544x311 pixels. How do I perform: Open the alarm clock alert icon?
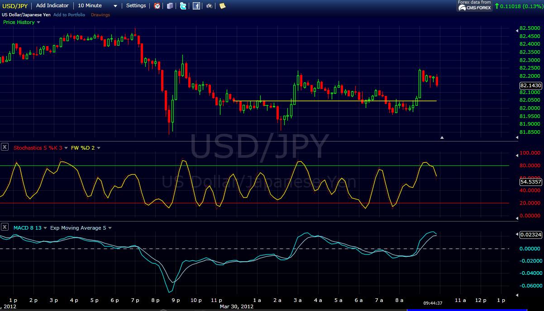(157, 6)
